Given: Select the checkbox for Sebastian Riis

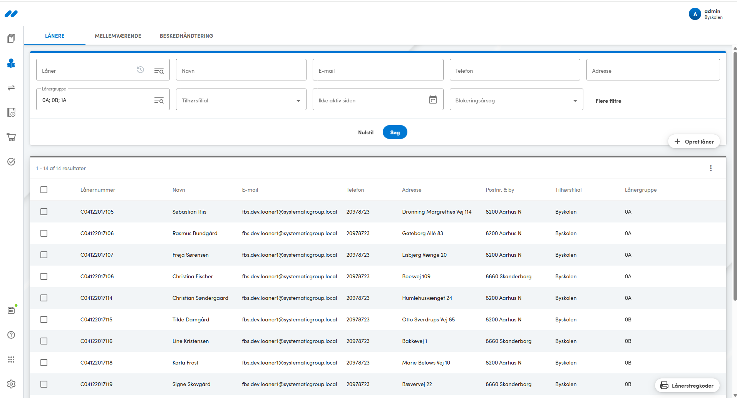Looking at the screenshot, I should coord(44,212).
